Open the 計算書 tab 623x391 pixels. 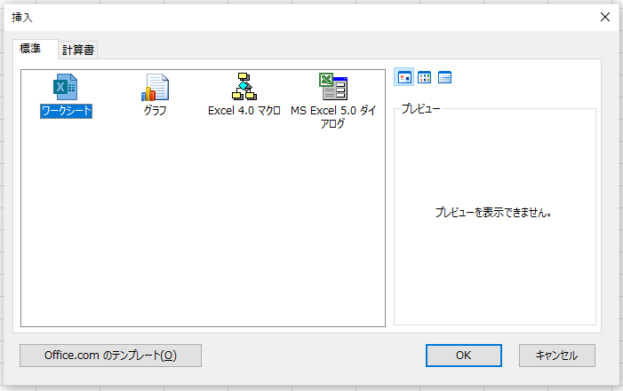[x=78, y=50]
